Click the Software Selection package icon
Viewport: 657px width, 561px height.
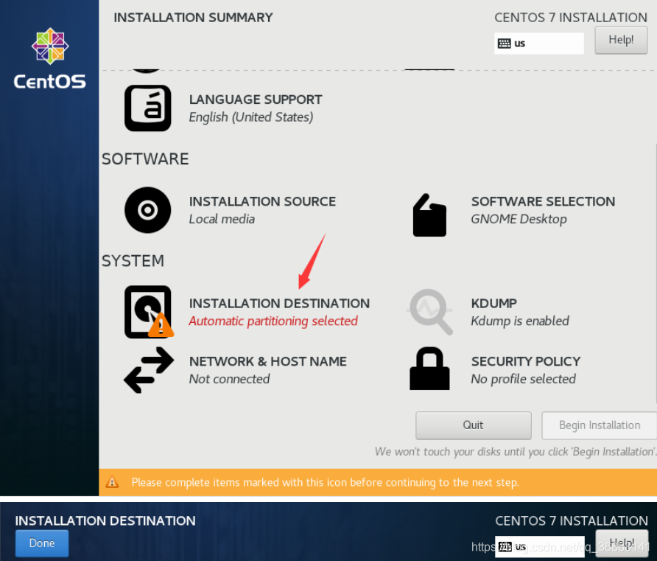point(429,215)
